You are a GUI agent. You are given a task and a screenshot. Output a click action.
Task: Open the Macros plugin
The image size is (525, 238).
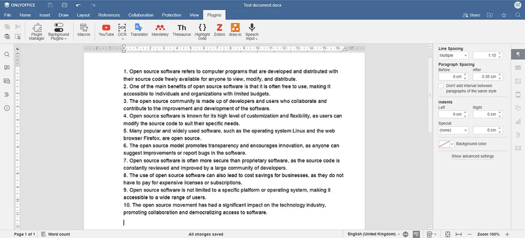pos(84,30)
